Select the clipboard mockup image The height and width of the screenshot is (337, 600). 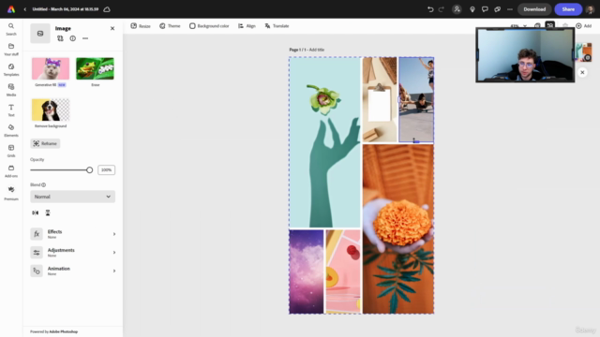(380, 99)
